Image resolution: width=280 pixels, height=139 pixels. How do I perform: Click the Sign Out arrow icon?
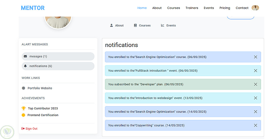(23, 129)
